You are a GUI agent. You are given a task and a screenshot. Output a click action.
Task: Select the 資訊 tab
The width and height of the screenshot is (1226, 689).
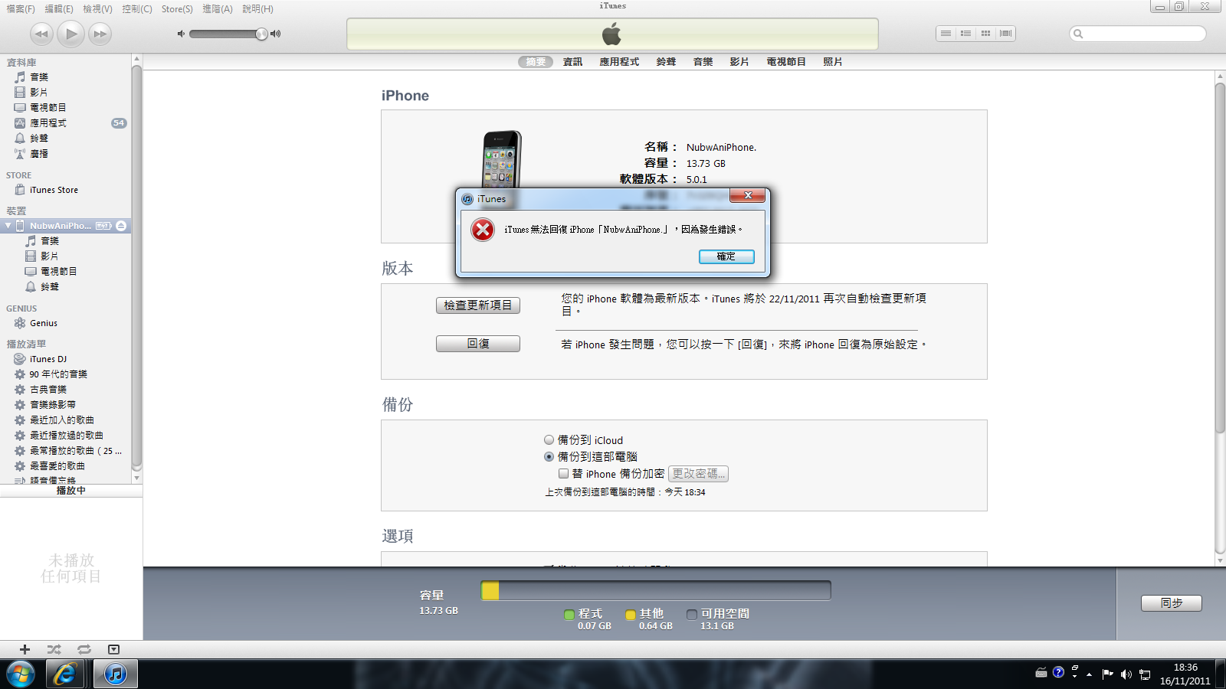pyautogui.click(x=572, y=62)
